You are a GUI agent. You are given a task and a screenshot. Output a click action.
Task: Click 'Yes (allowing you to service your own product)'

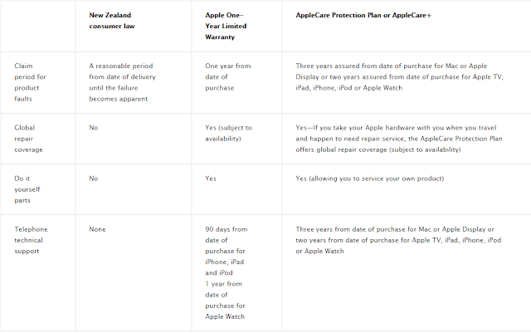[370, 178]
